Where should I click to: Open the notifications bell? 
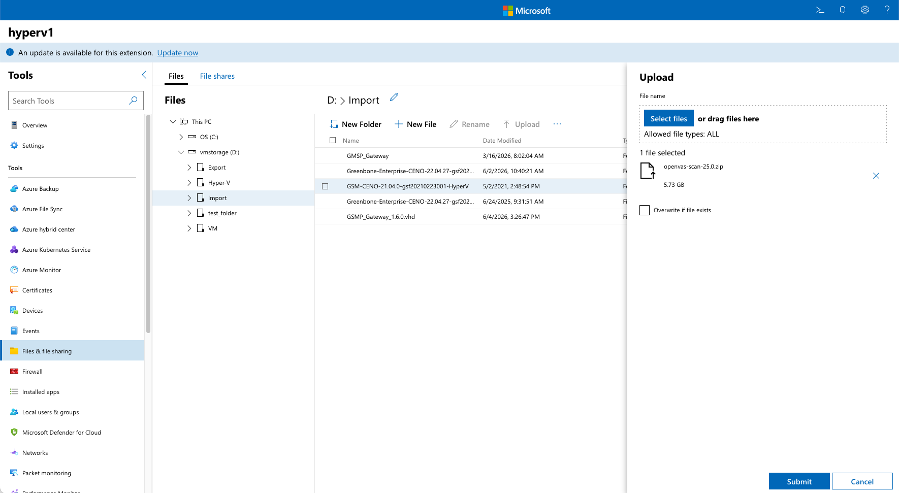(x=843, y=10)
